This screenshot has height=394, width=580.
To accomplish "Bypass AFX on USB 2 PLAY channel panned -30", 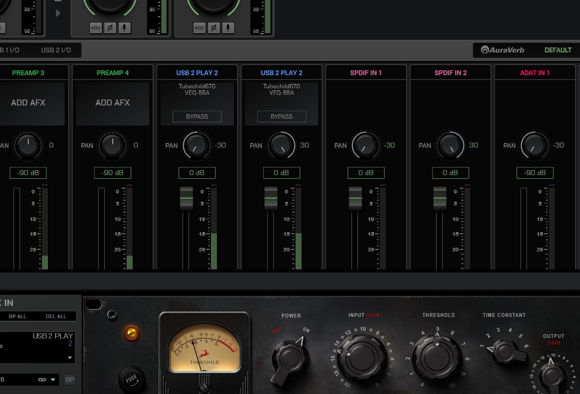I will click(x=197, y=117).
